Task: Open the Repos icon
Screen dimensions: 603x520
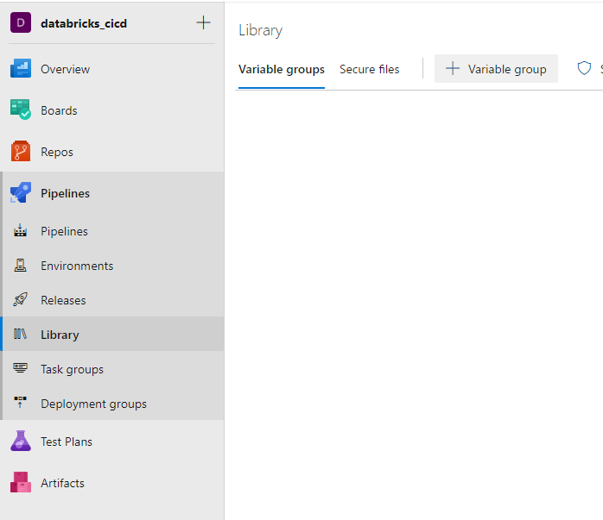Action: point(21,151)
